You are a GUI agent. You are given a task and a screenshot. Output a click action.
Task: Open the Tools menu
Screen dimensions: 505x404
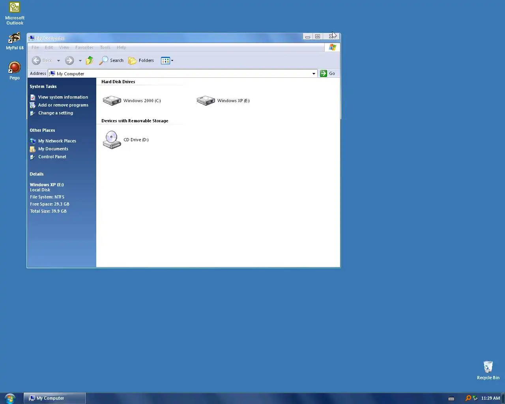pyautogui.click(x=105, y=47)
